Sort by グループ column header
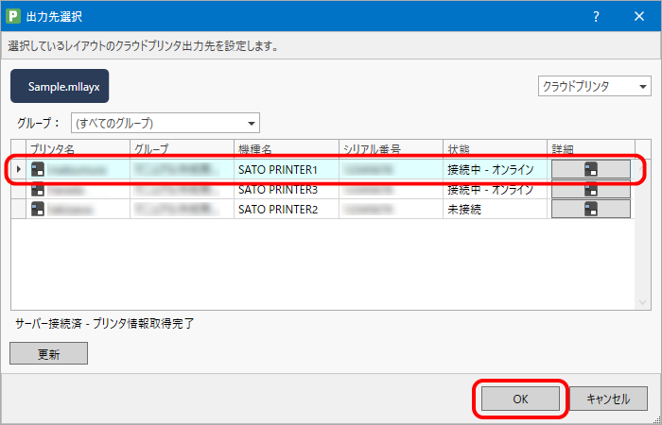Screen dimensions: 662x425 (182, 149)
